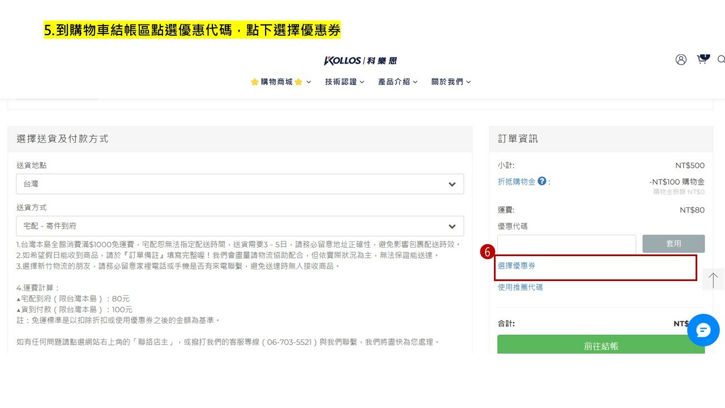Open the 關於我們 menu
Viewport: 725px width, 408px height.
coord(451,82)
